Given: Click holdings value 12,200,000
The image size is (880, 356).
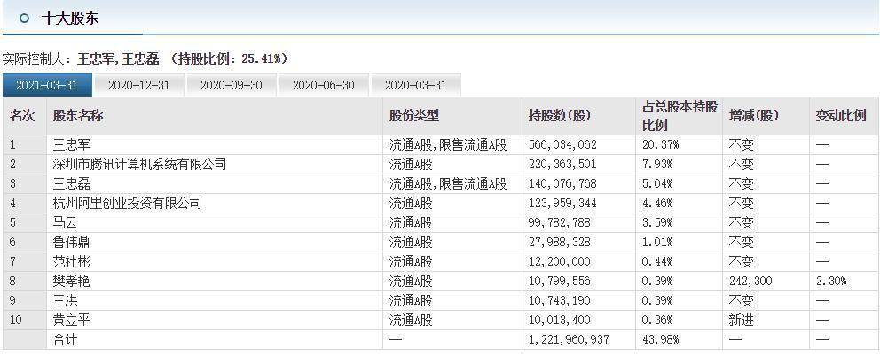Looking at the screenshot, I should pyautogui.click(x=560, y=262).
